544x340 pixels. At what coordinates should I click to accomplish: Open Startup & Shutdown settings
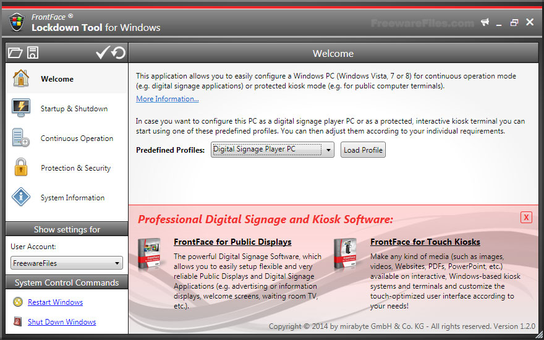pyautogui.click(x=67, y=109)
